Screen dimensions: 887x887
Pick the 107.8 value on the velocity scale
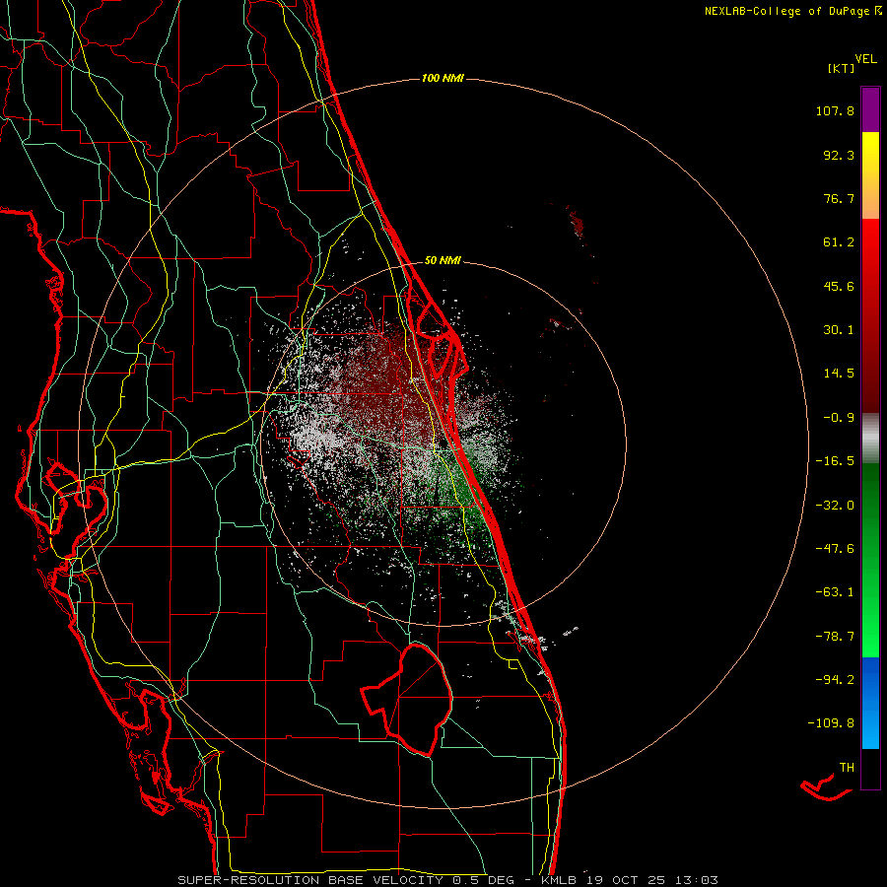pyautogui.click(x=835, y=110)
